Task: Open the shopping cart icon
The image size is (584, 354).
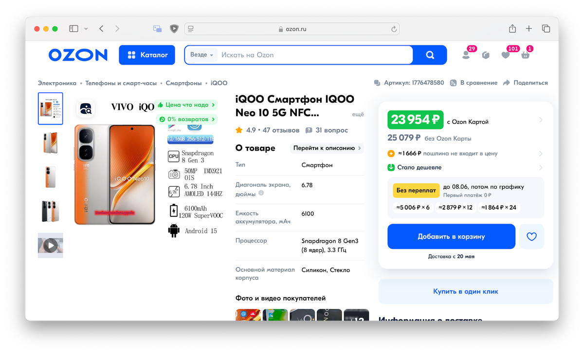Action: [x=525, y=55]
